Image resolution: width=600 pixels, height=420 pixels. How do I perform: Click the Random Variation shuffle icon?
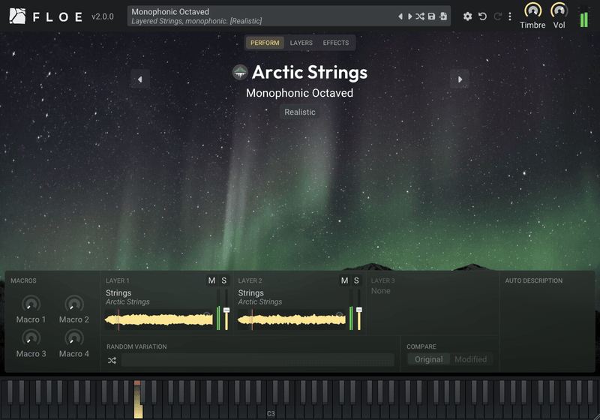[x=112, y=360]
